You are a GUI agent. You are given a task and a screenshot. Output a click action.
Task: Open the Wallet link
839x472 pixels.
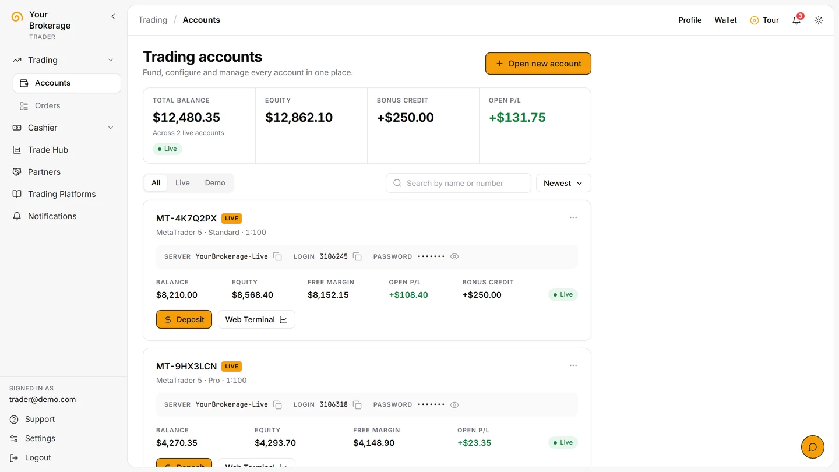[726, 20]
